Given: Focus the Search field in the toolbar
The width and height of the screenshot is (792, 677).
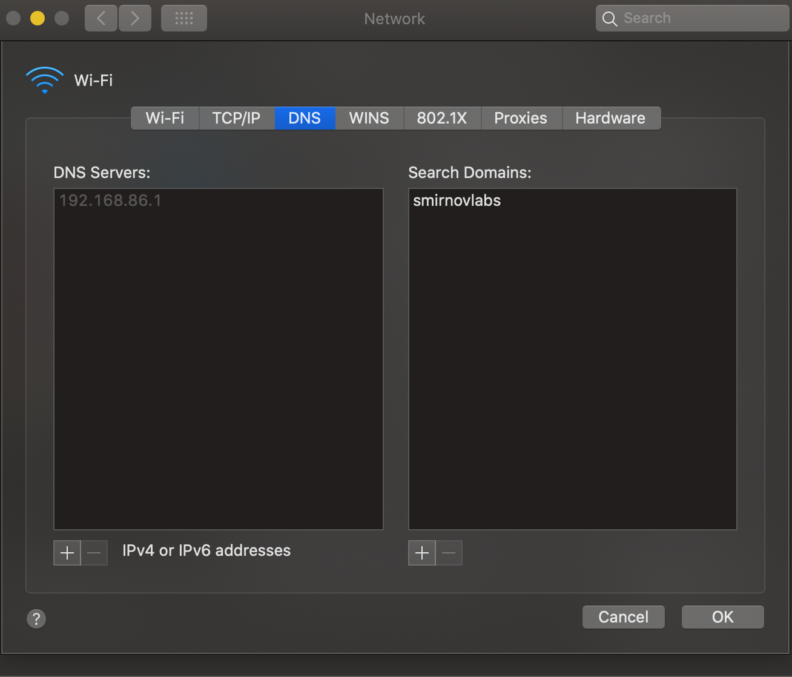Looking at the screenshot, I should click(693, 19).
